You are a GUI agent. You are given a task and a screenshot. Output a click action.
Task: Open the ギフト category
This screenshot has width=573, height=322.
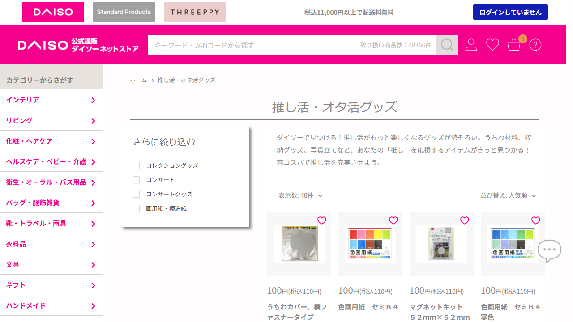[x=51, y=285]
